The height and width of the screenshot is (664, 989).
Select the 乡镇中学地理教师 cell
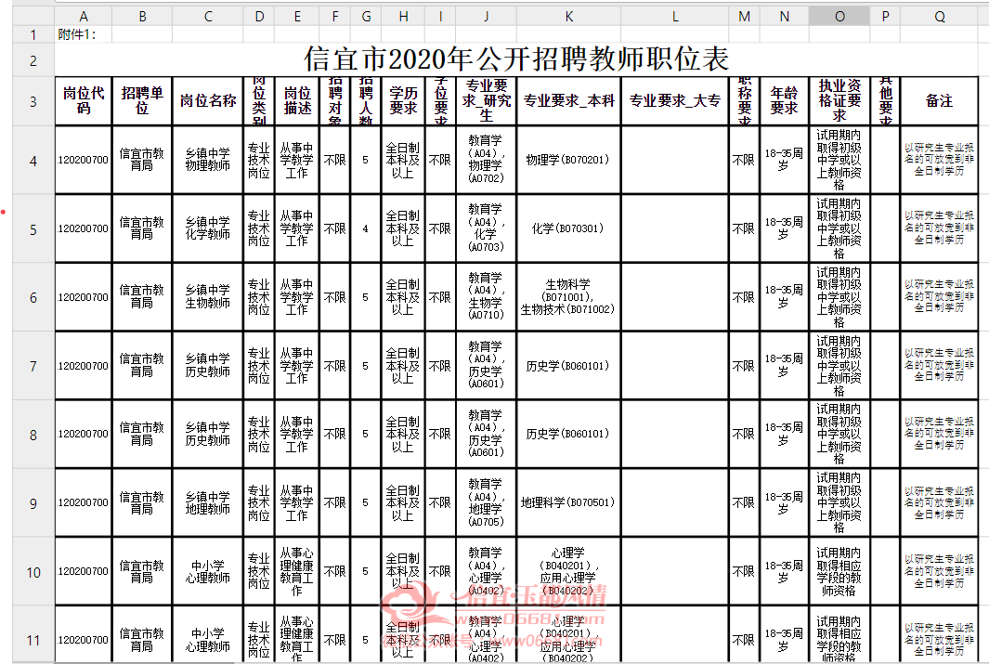tap(208, 502)
